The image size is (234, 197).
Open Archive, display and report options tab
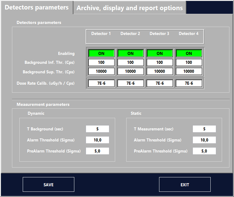point(129,8)
